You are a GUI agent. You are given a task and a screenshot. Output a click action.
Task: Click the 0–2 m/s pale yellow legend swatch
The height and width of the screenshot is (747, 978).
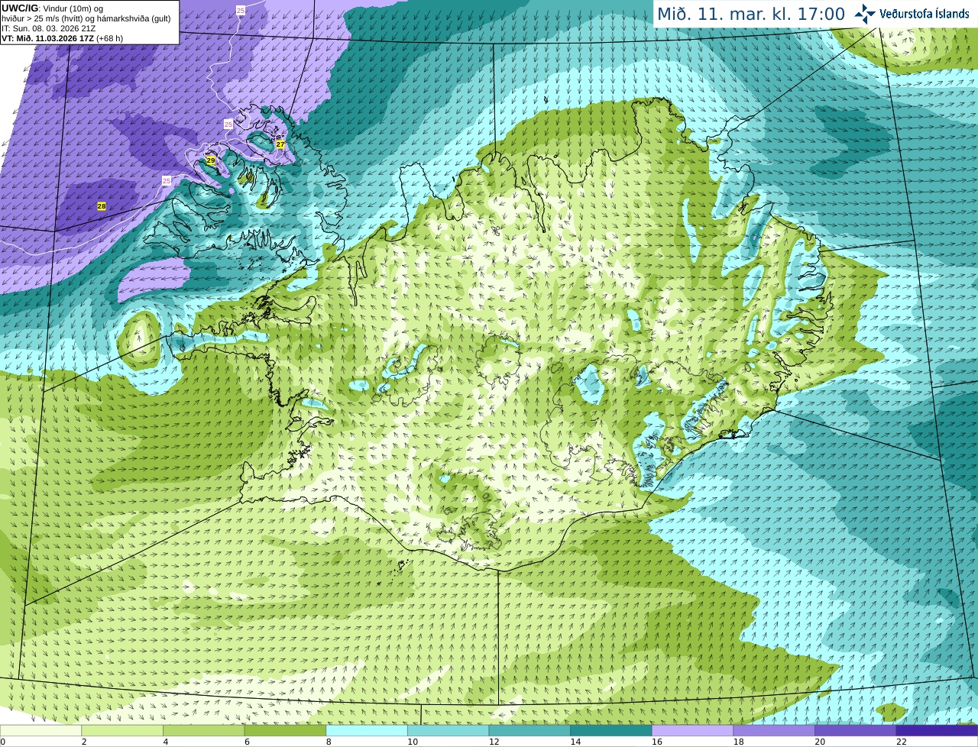[40, 730]
